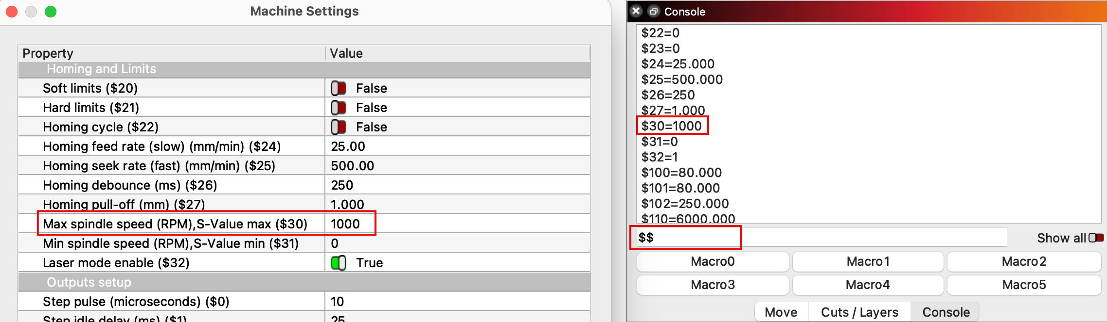Close the Console panel with X icon
This screenshot has width=1107, height=322.
click(x=636, y=11)
